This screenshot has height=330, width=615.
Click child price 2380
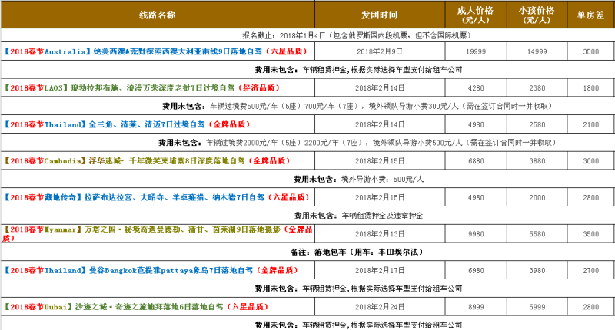[537, 88]
